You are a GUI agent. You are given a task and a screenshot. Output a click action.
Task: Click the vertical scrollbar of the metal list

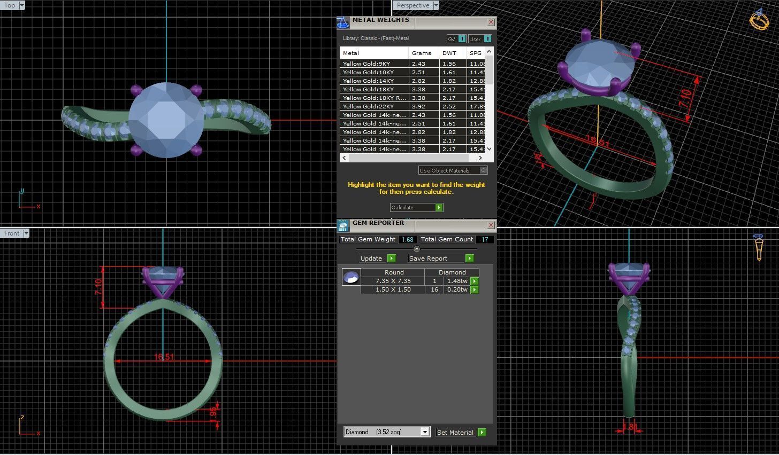click(489, 100)
